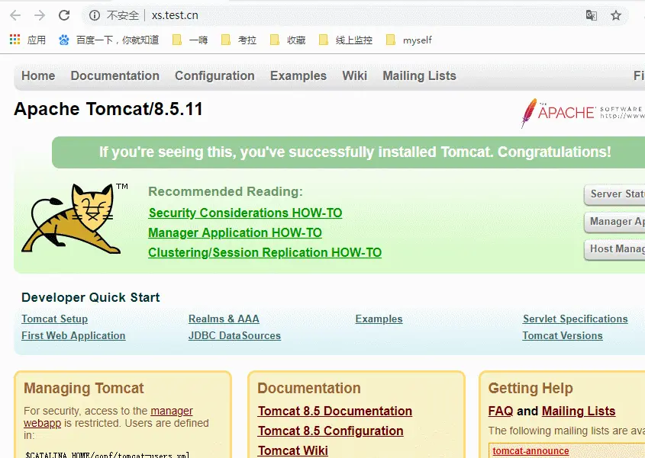The width and height of the screenshot is (645, 458).
Task: Open the Examples link under Developer Quick Start
Action: click(x=379, y=319)
